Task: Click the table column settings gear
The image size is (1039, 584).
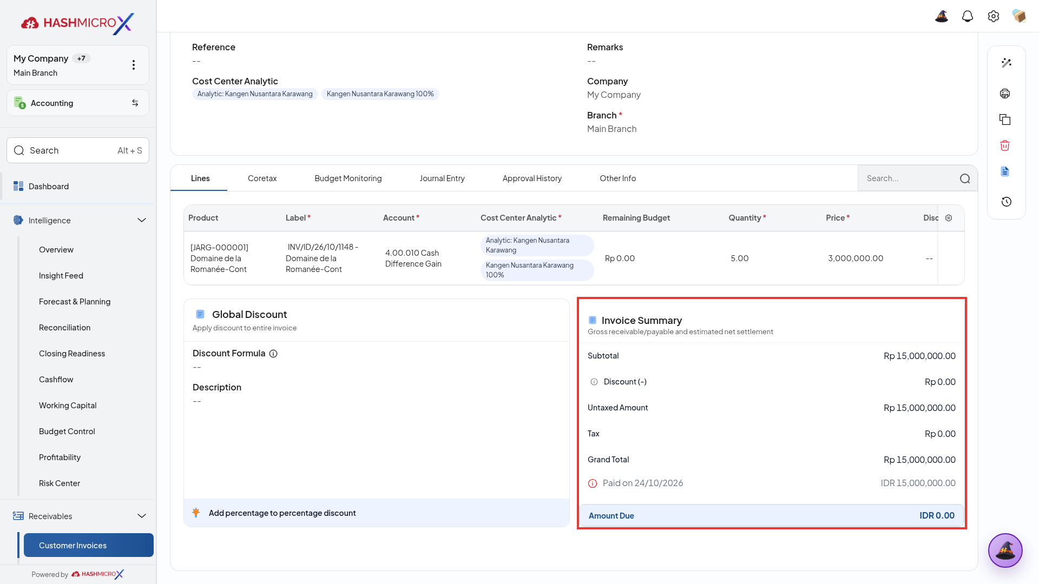Action: (x=949, y=218)
